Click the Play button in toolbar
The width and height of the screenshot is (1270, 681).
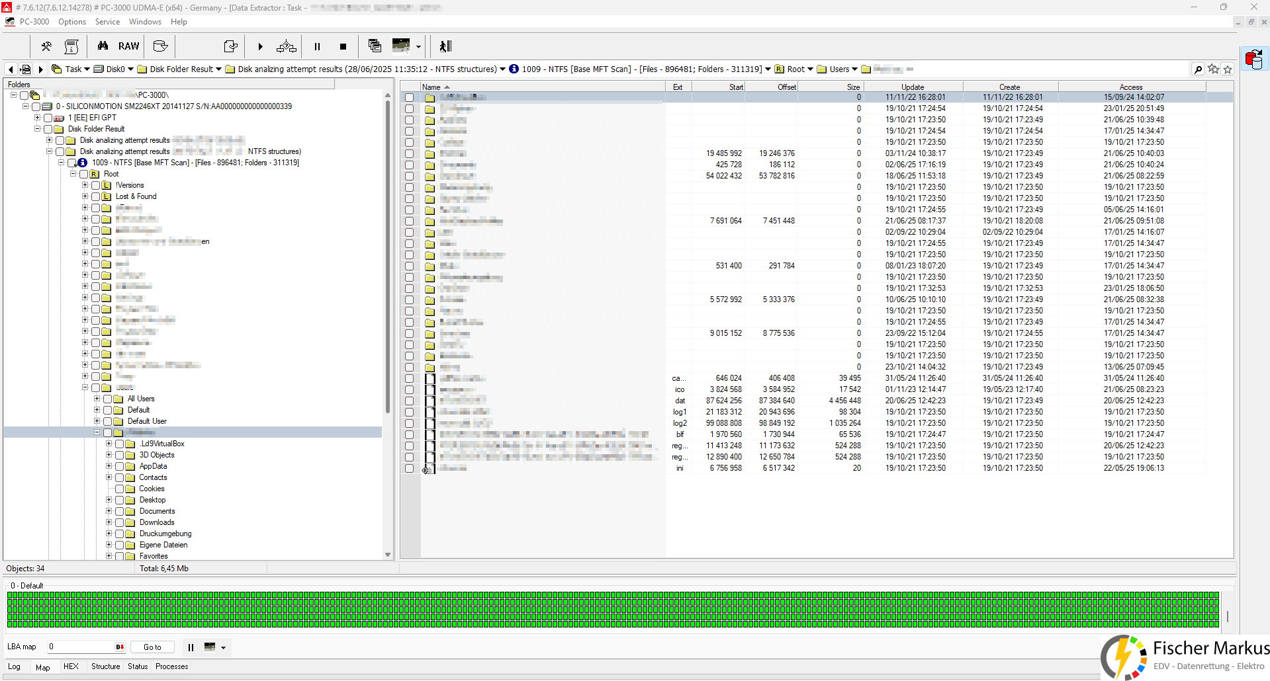[x=260, y=46]
